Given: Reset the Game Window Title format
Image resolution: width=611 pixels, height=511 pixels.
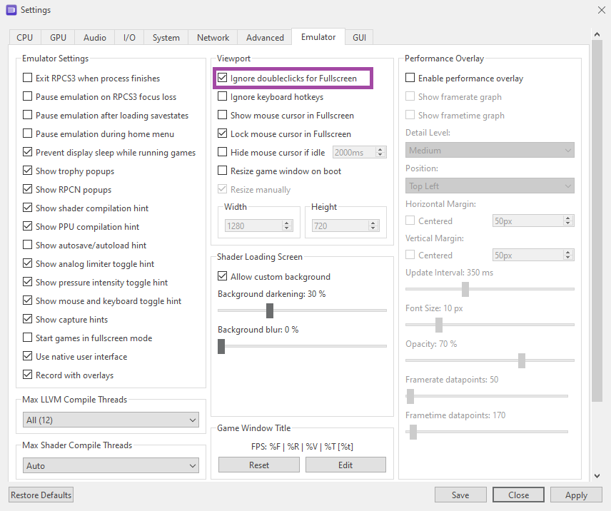Looking at the screenshot, I should [259, 465].
